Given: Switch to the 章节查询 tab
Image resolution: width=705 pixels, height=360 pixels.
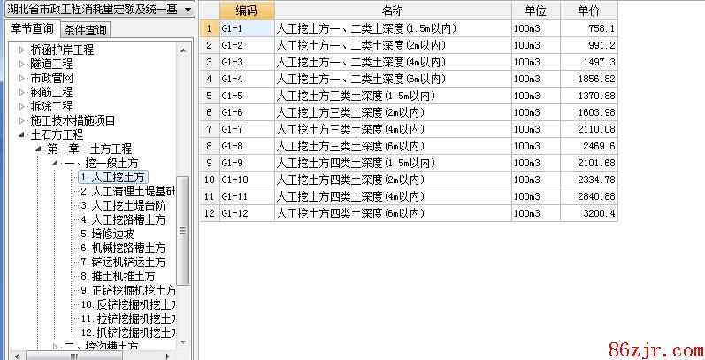Looking at the screenshot, I should 31,30.
